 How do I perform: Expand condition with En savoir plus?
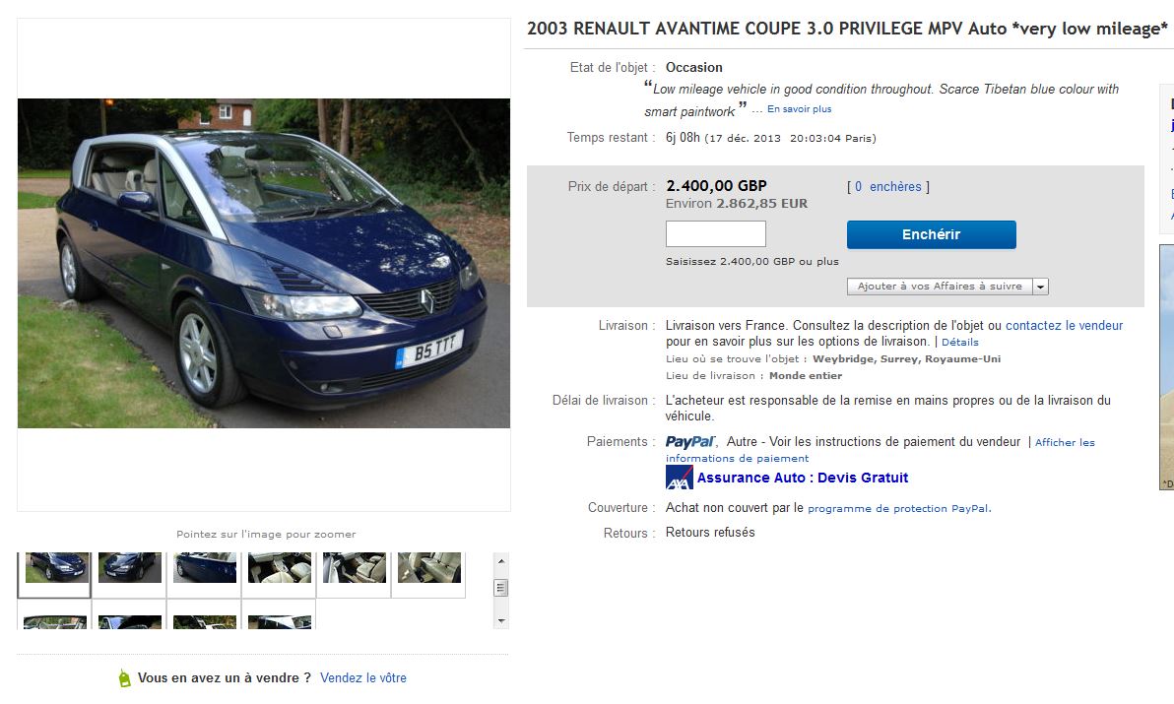click(x=799, y=109)
